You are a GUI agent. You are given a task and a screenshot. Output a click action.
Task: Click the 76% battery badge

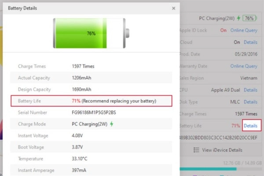[249, 18]
